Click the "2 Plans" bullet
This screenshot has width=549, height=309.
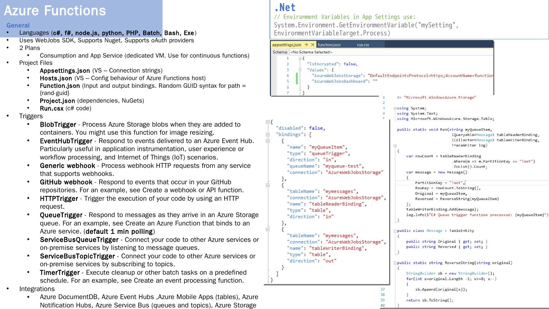click(x=30, y=48)
